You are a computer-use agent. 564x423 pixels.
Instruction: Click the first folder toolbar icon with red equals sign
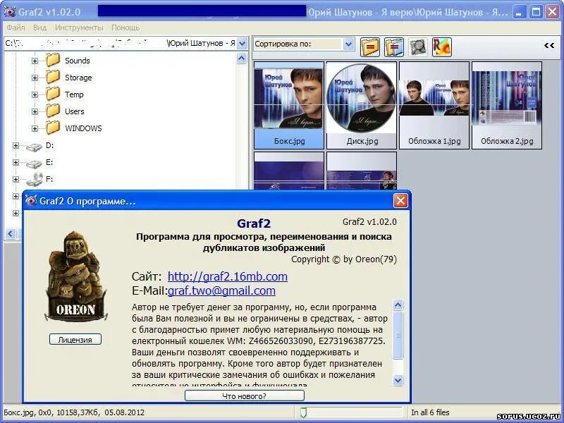click(x=369, y=47)
